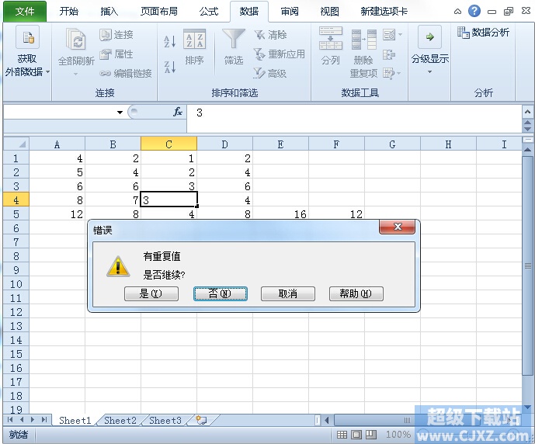535x444 pixels.
Task: Open connection Properties (属性)
Action: tap(116, 54)
